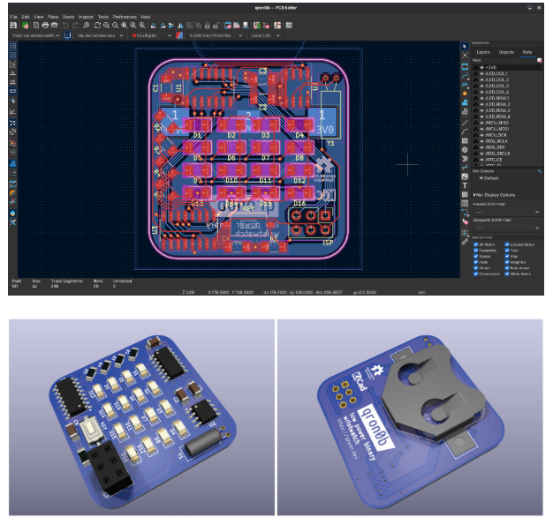Screen dimensions: 553x525
Task: Switch to the Objects tab
Action: click(505, 52)
